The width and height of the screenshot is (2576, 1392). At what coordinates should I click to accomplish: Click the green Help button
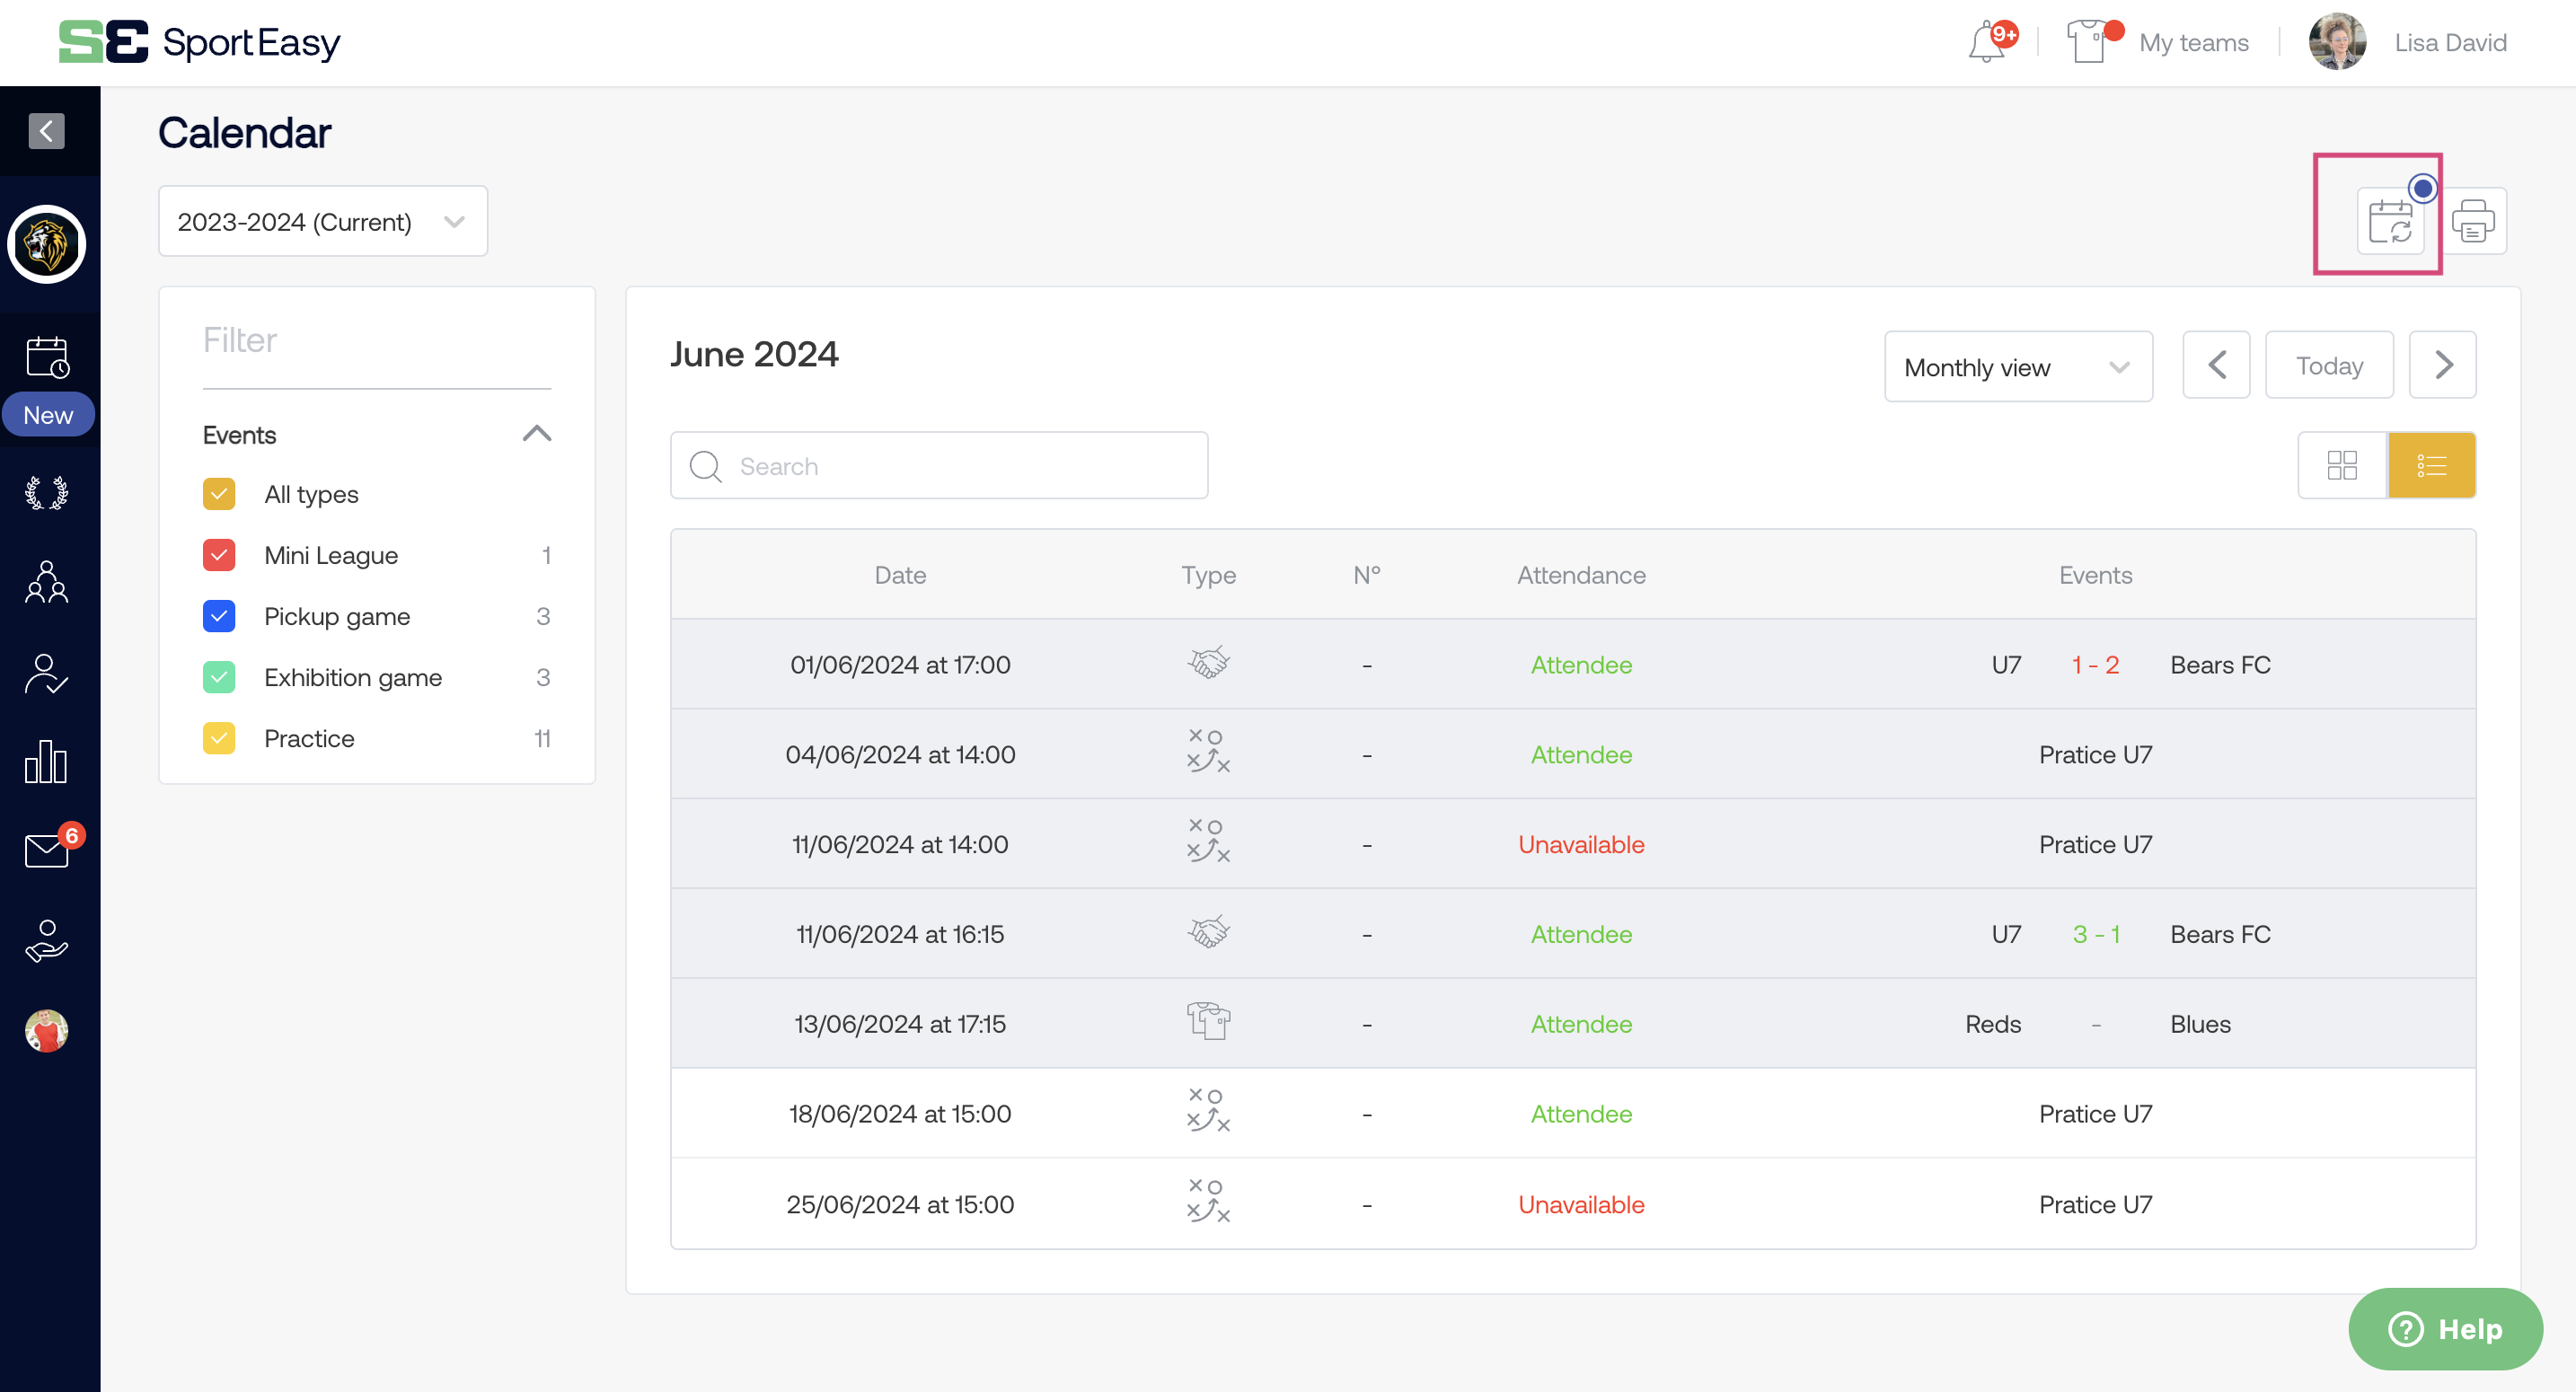point(2444,1329)
